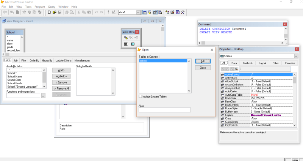303x161 pixels.
Task: Click the Functions and expressions input field
Action: [23, 96]
